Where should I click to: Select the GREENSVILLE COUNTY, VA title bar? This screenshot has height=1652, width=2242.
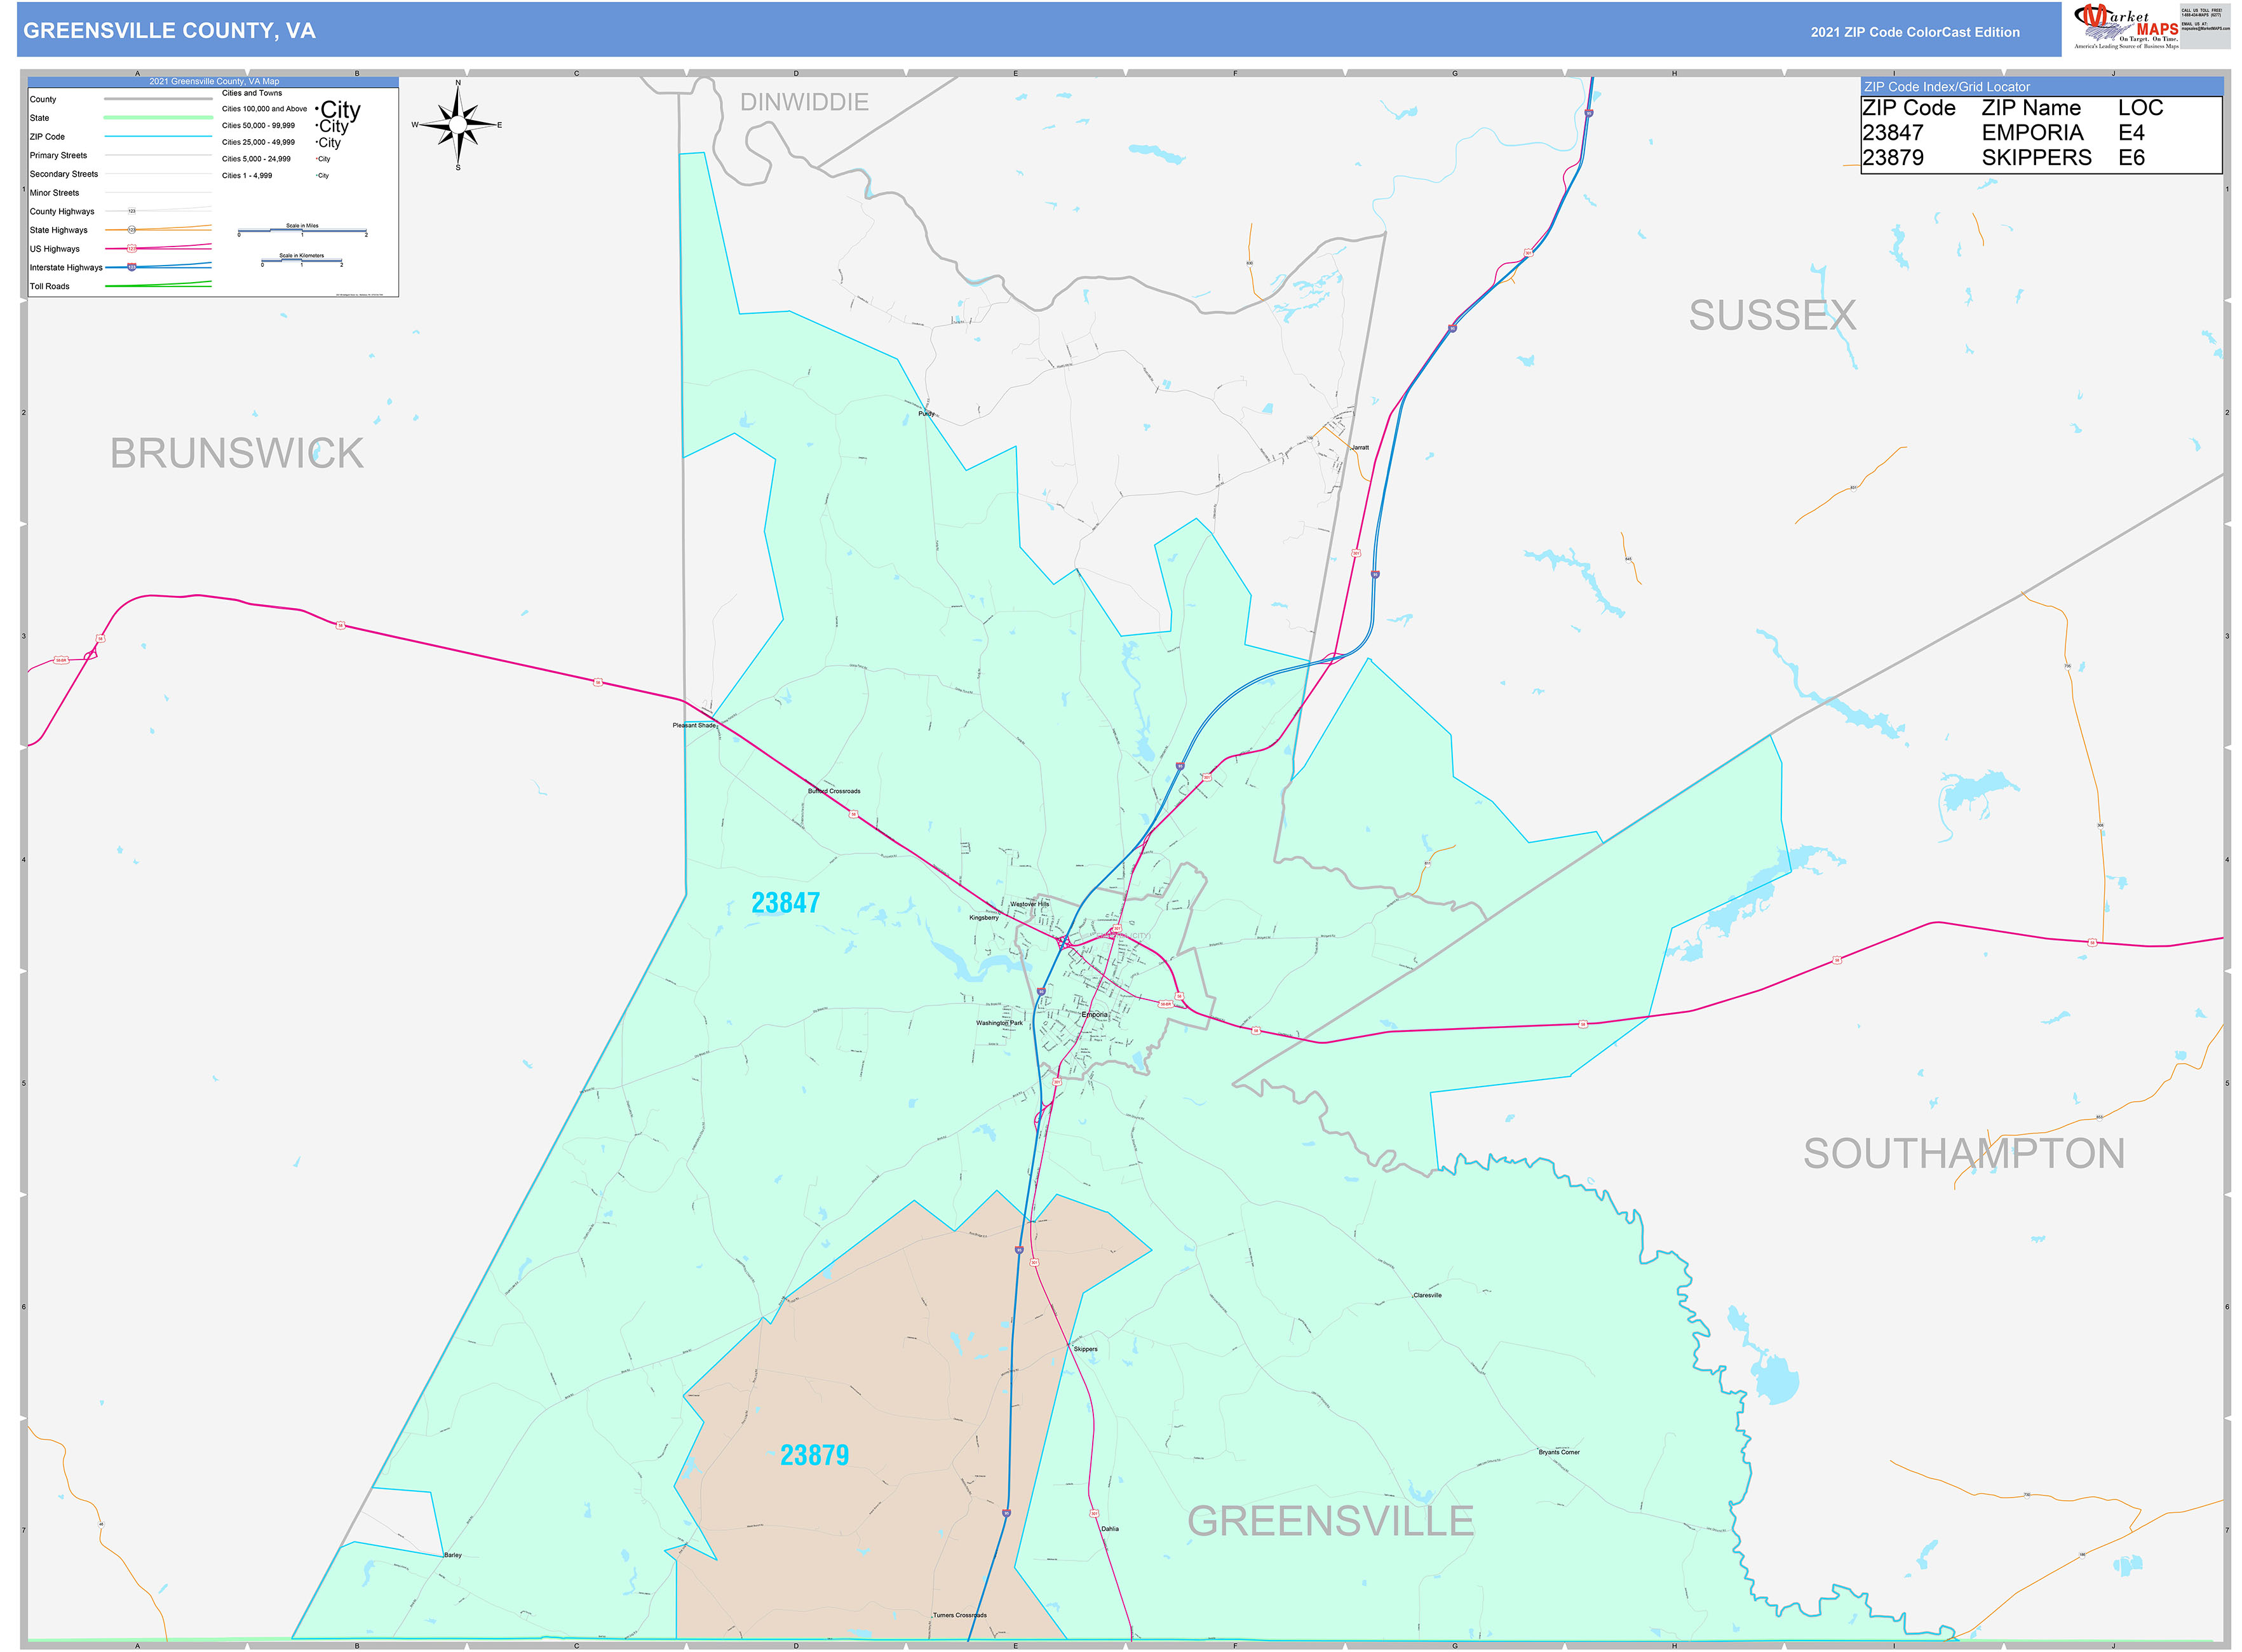[x=170, y=31]
